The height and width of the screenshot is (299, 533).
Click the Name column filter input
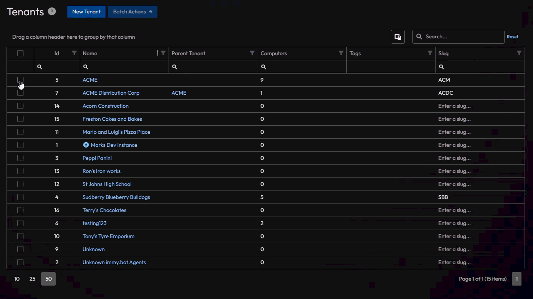pos(124,67)
